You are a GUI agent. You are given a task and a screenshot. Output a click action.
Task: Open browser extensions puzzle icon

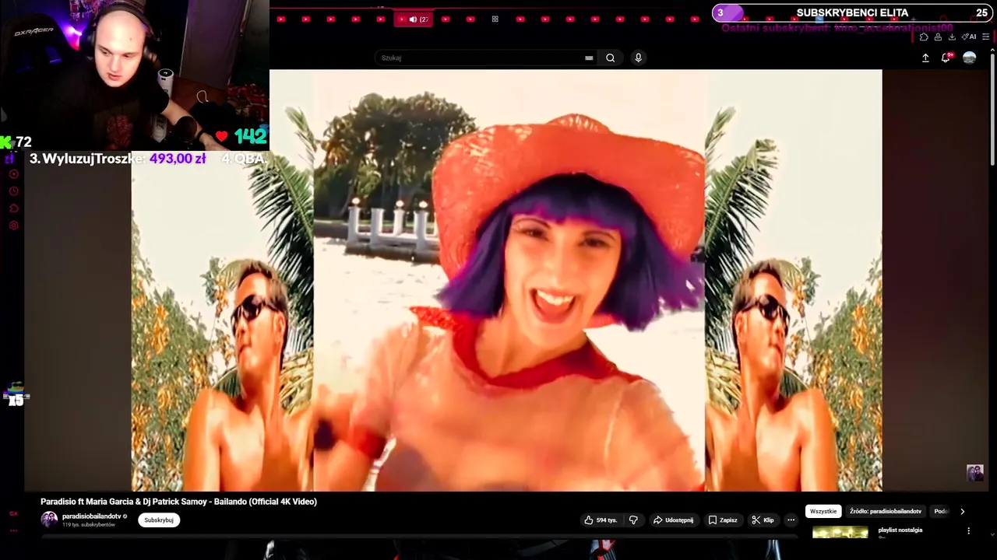[924, 37]
